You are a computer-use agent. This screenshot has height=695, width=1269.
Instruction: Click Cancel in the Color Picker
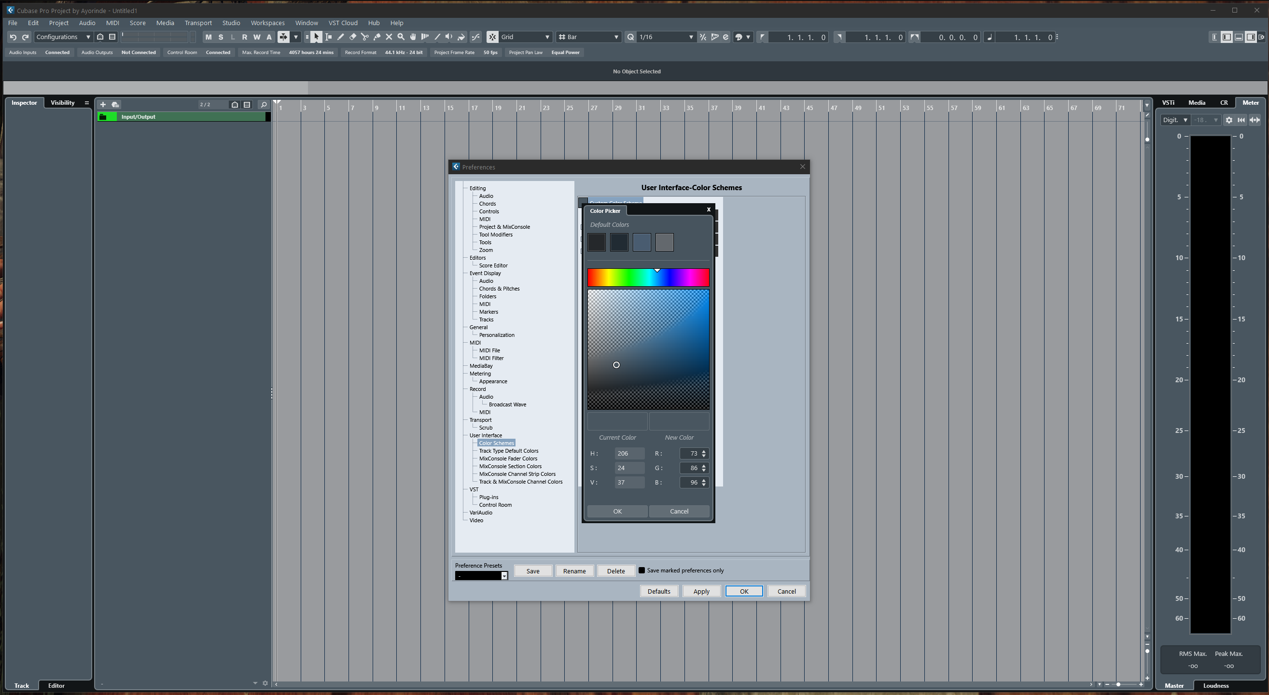(x=679, y=511)
